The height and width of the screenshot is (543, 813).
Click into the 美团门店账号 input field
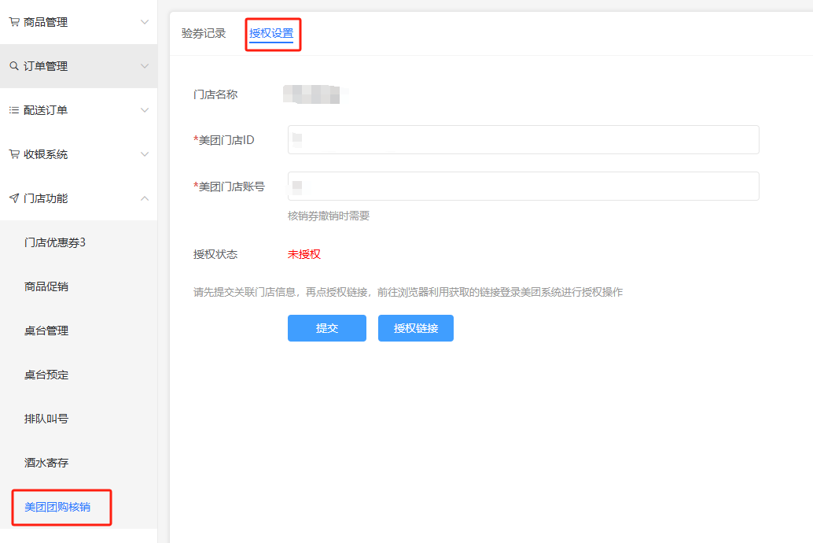(523, 187)
